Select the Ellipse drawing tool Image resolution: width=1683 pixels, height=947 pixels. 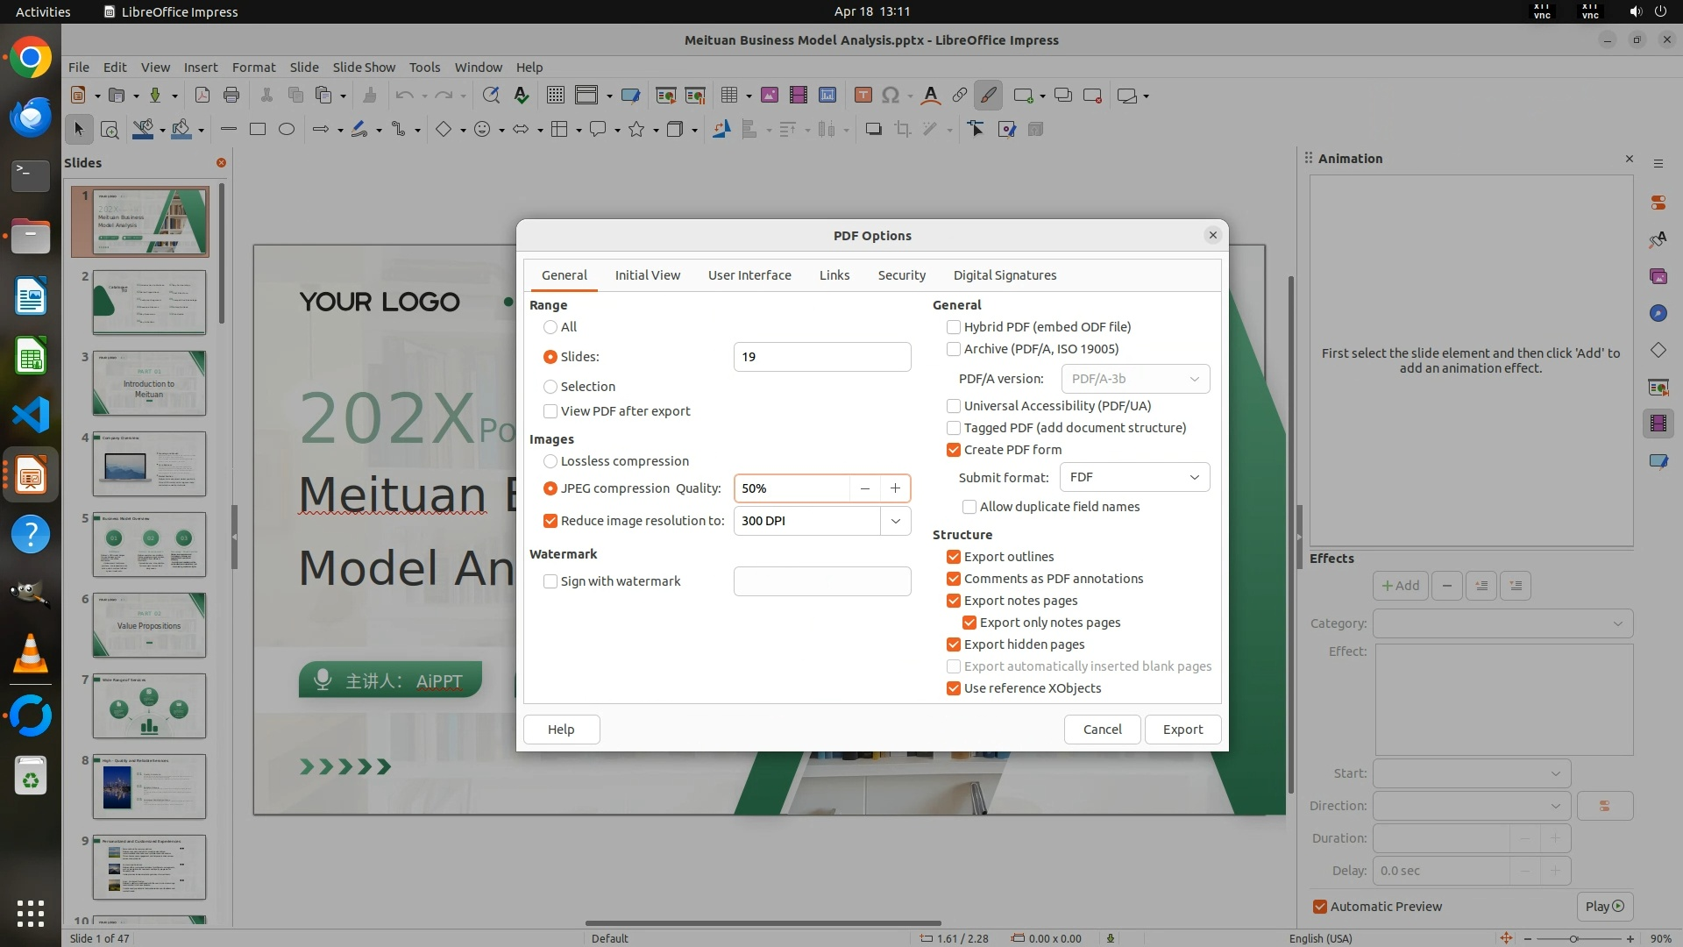pyautogui.click(x=287, y=130)
